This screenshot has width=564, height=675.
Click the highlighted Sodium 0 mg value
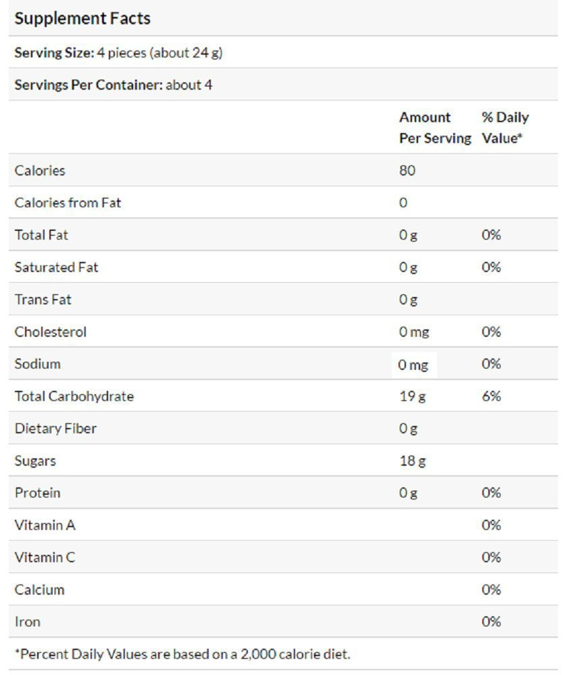[413, 365]
